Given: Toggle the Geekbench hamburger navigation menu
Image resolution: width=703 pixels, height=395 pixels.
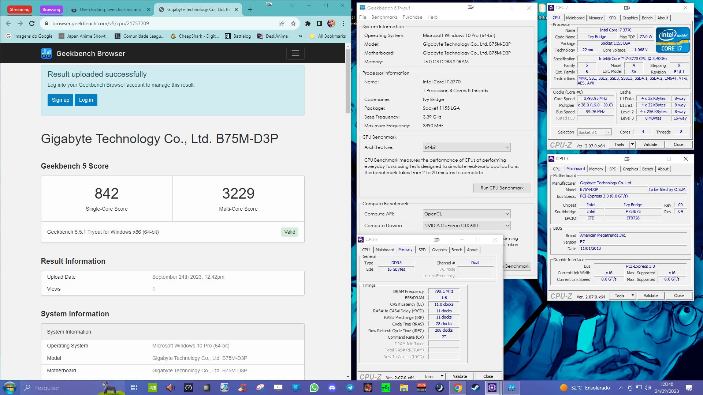Looking at the screenshot, I should (x=295, y=53).
